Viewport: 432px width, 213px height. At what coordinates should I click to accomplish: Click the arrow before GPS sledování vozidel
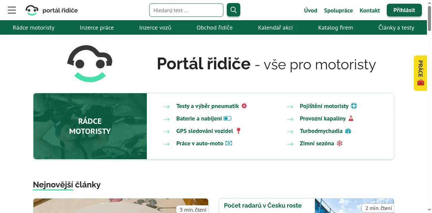pyautogui.click(x=167, y=132)
